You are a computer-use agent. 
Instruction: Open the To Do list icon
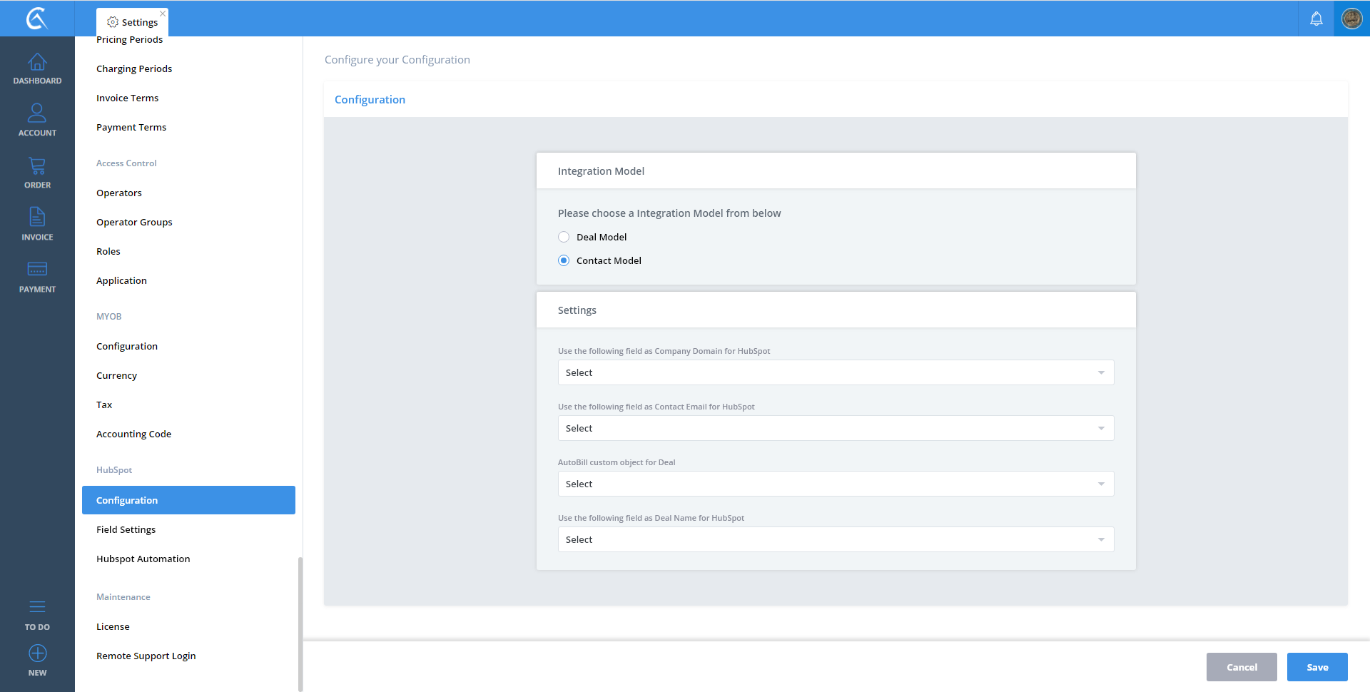point(37,608)
